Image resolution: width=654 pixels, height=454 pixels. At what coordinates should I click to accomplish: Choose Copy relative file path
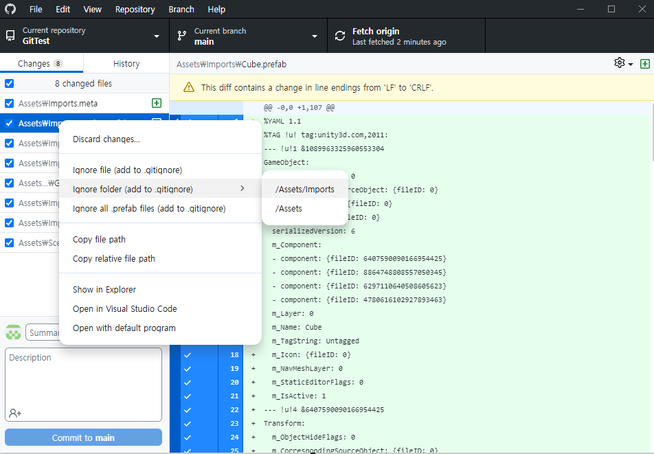point(160,258)
